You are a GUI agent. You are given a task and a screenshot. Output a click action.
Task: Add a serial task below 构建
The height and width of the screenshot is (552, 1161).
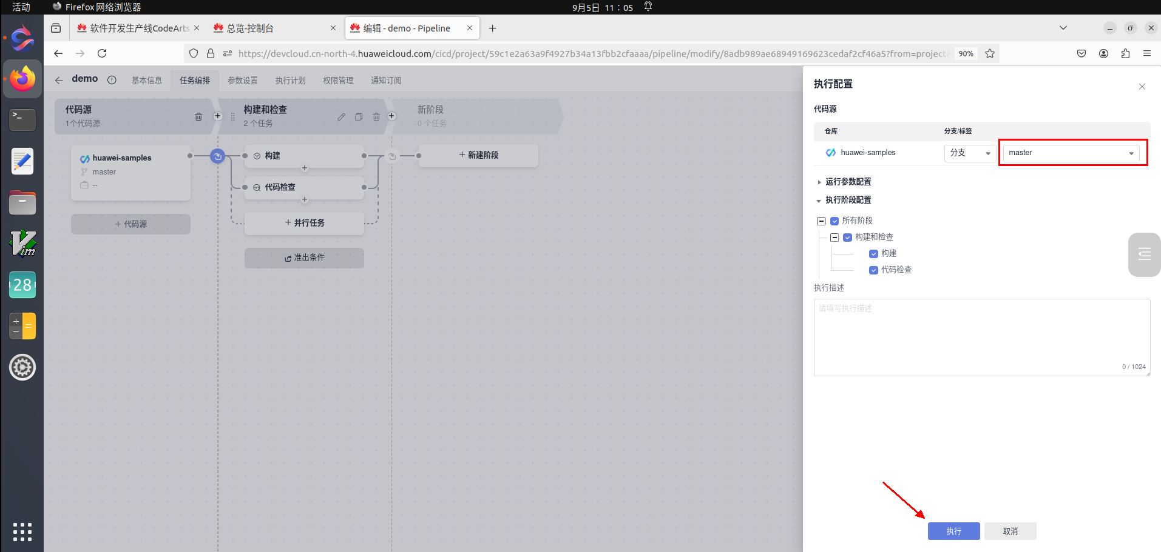[x=305, y=168]
